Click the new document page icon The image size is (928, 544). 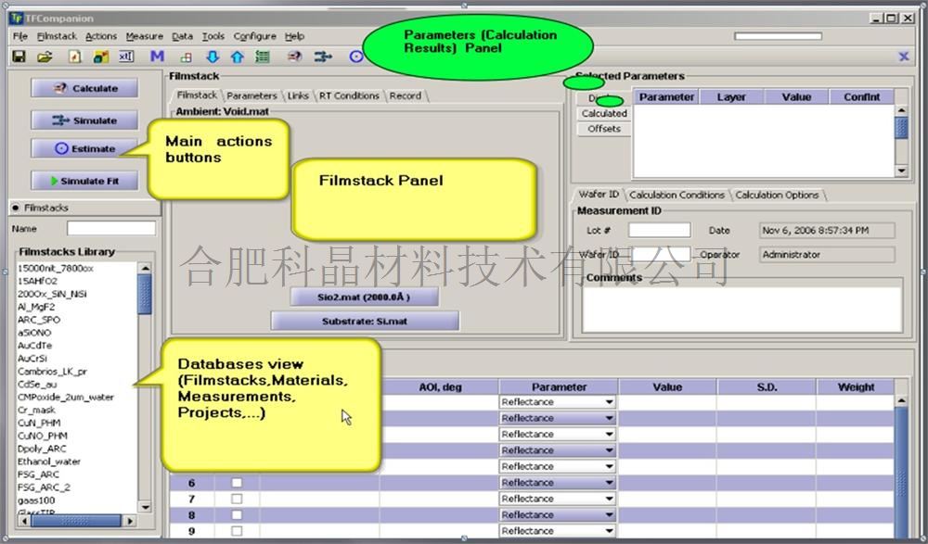pyautogui.click(x=74, y=57)
